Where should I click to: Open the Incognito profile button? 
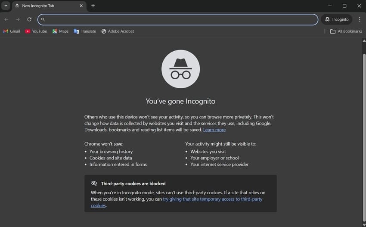click(337, 19)
